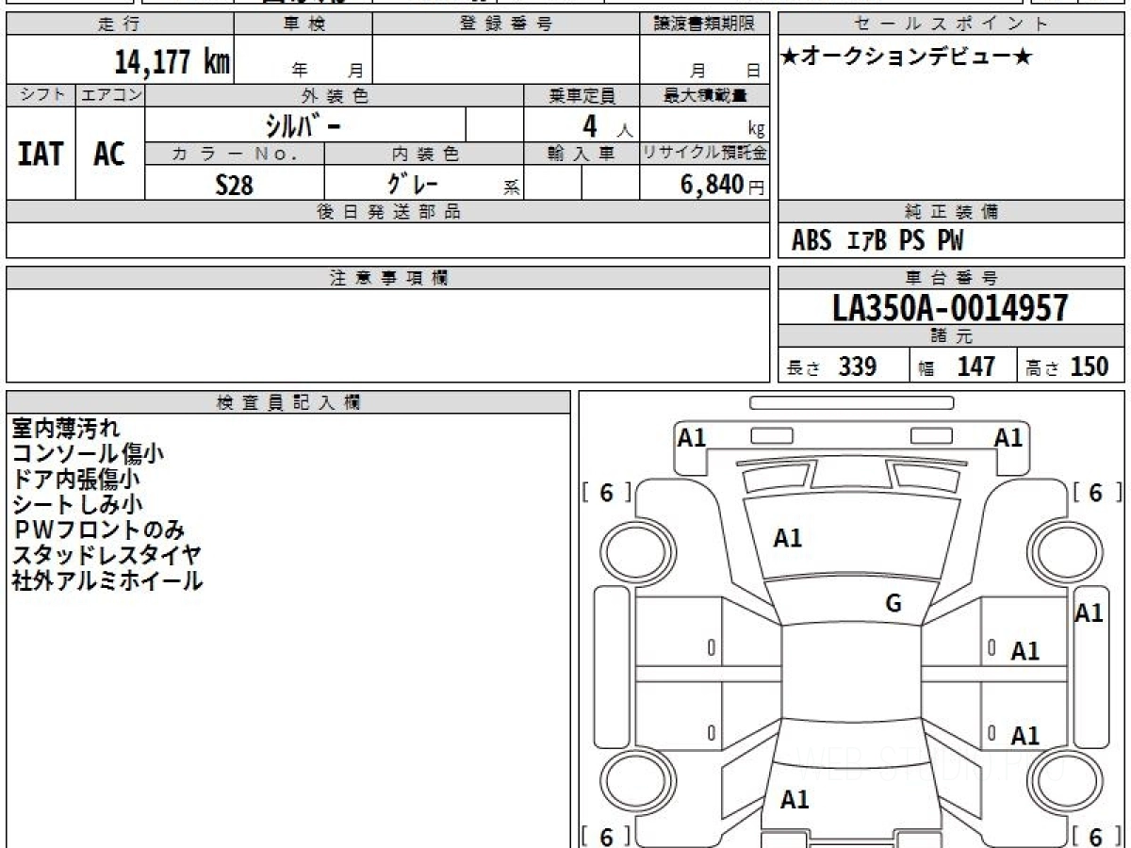Screen dimensions: 1131x848
Task: Click the note PWフロントのみ
Action: coord(99,530)
